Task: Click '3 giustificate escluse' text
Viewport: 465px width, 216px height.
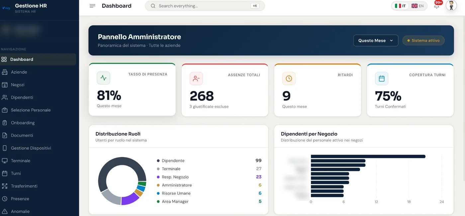Action: coord(209,107)
